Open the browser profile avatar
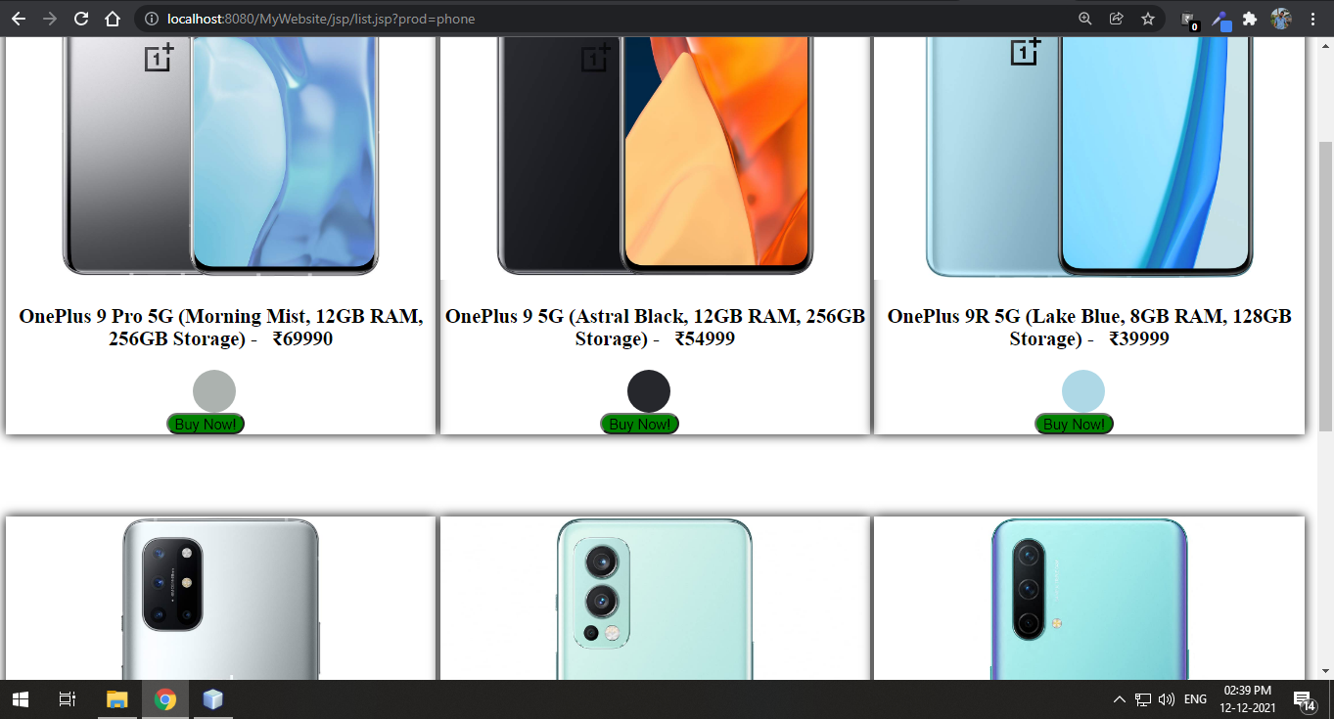The image size is (1334, 719). pyautogui.click(x=1281, y=19)
